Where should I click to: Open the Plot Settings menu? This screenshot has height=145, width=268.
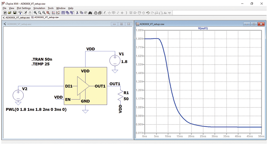(x=24, y=8)
